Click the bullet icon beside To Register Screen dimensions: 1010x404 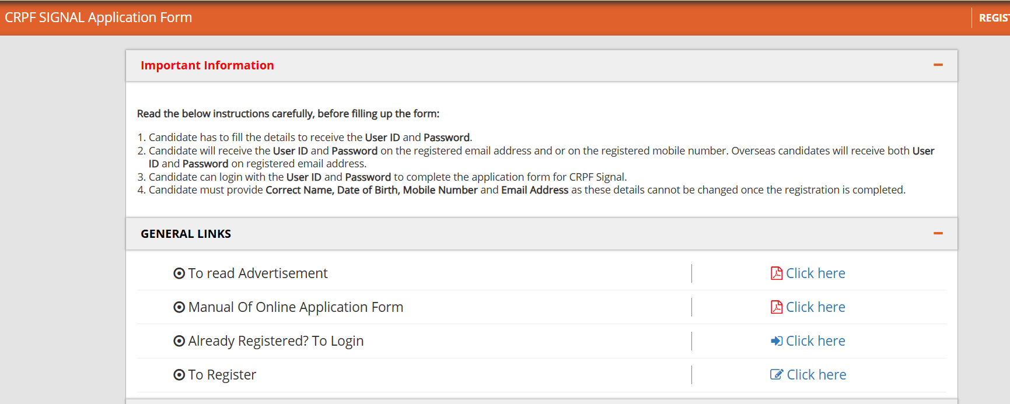(x=179, y=375)
